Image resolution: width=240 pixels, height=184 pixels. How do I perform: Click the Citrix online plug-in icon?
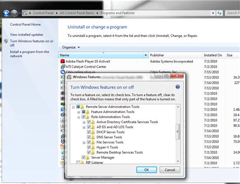pos(63,72)
